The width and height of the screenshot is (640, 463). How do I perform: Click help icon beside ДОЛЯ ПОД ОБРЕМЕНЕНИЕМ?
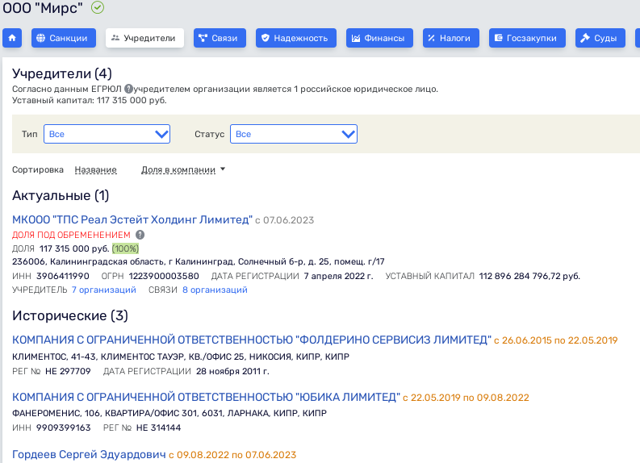tap(140, 235)
